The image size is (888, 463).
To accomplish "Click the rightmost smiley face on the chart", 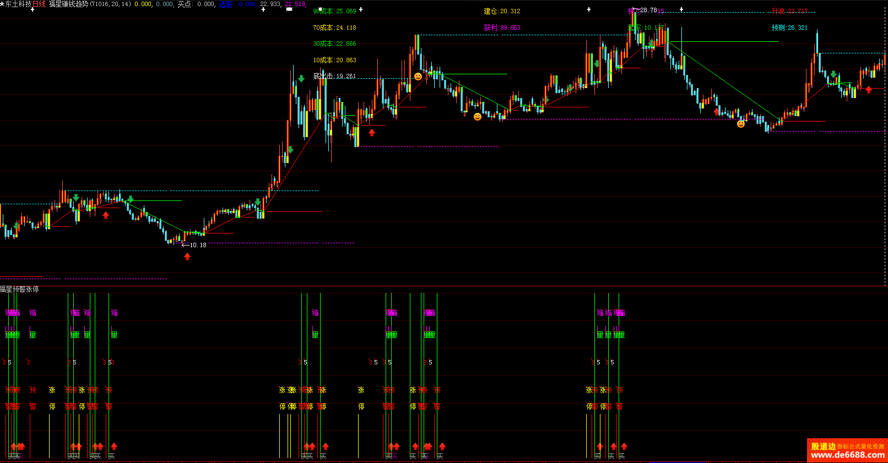I will [x=741, y=124].
